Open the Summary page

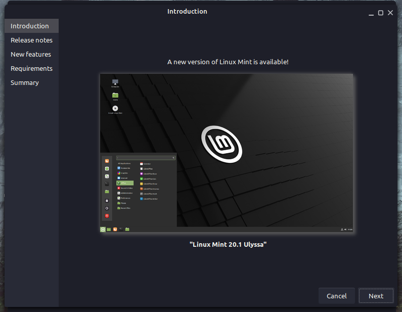tap(31, 82)
